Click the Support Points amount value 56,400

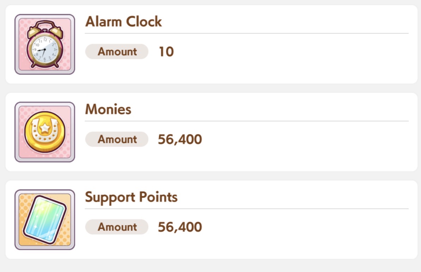coord(180,227)
